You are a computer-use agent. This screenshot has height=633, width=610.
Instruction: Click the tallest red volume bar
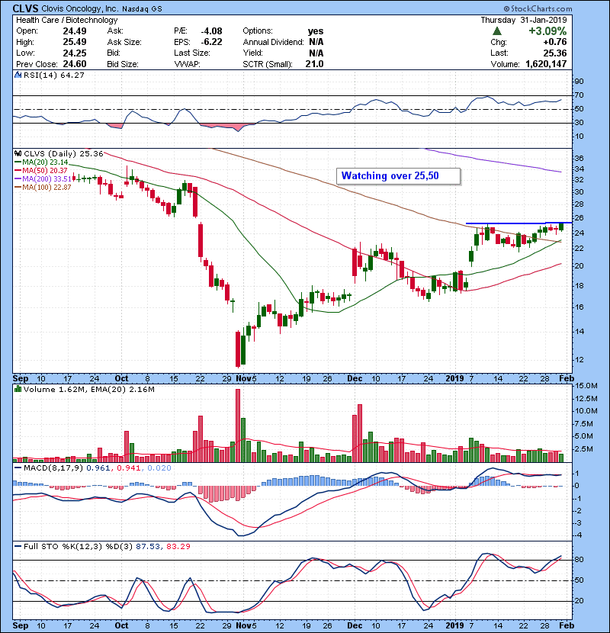[x=238, y=426]
